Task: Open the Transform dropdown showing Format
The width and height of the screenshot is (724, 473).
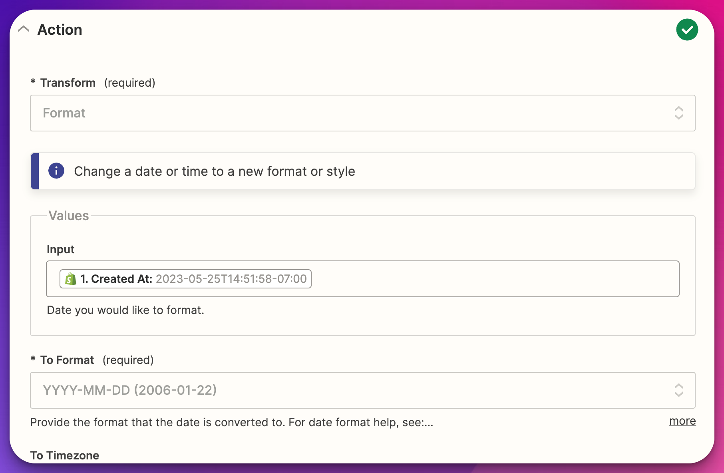Action: click(x=362, y=113)
